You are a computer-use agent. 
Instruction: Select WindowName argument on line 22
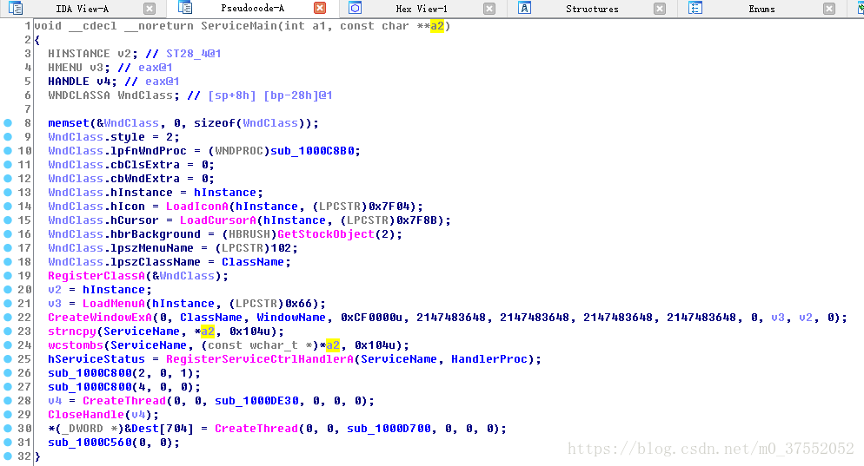(x=291, y=318)
